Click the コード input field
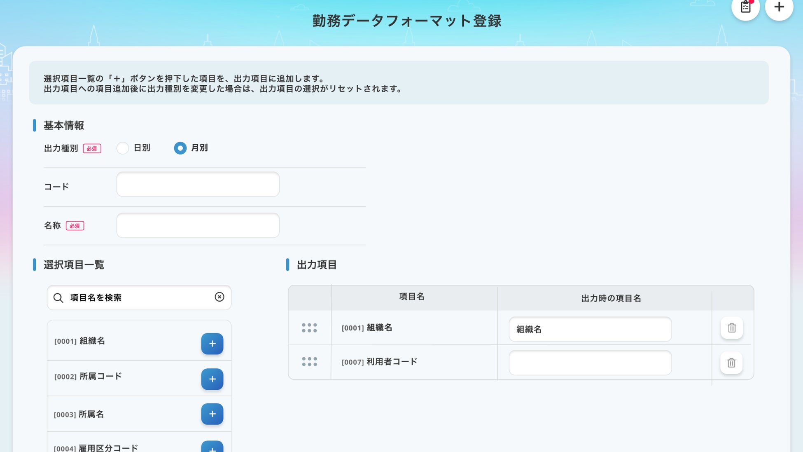The width and height of the screenshot is (803, 452). (198, 185)
